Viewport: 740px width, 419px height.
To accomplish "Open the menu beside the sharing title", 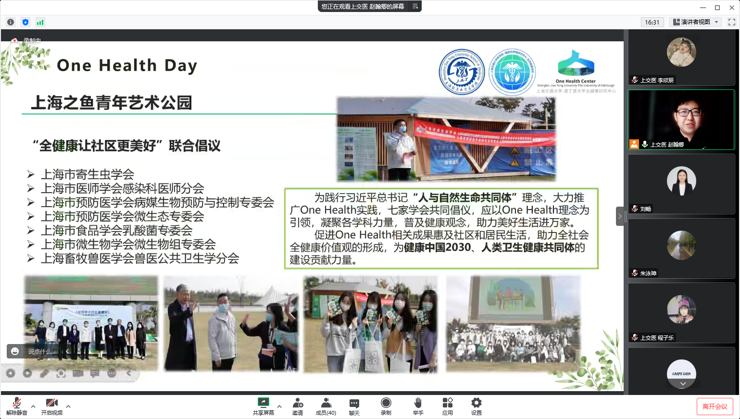I will point(414,6).
